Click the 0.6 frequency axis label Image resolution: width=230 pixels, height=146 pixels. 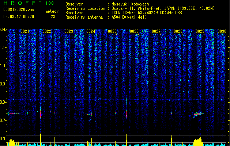click(x=3, y=139)
